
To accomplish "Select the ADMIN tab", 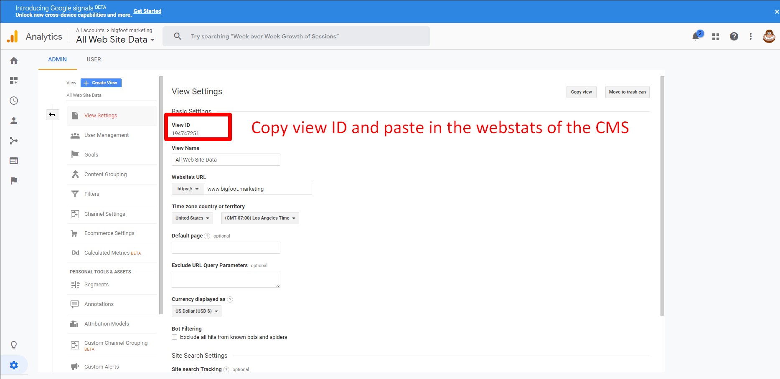I will click(57, 59).
